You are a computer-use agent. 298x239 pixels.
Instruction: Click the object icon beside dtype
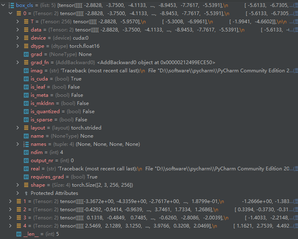click(x=26, y=46)
